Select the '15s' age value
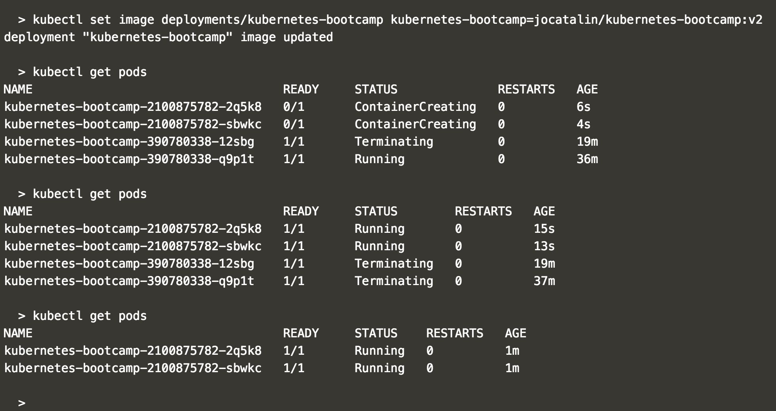 [x=544, y=229]
